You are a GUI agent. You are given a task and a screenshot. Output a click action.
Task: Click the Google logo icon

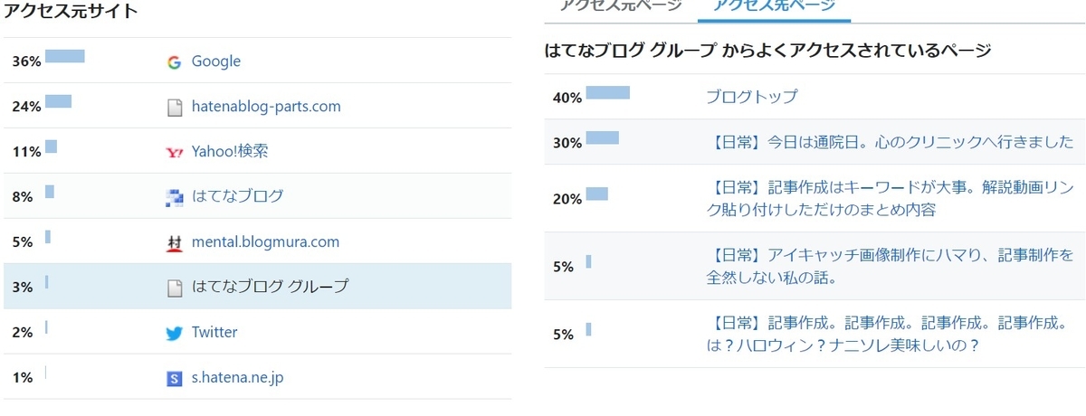[175, 62]
